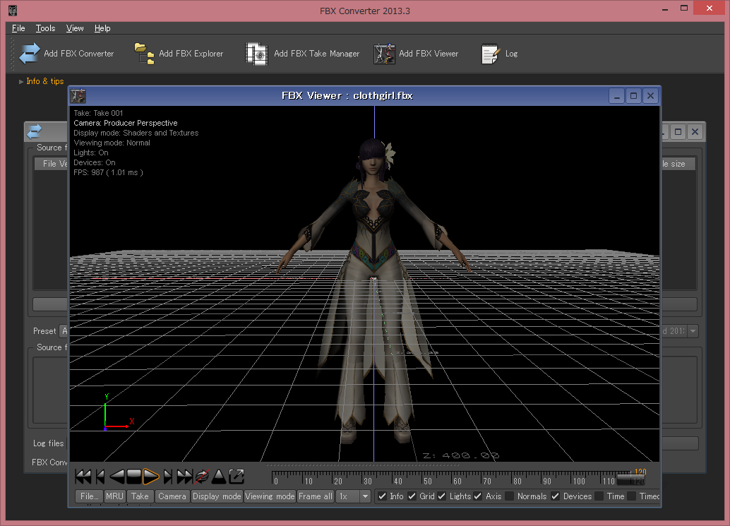Toggle the Info checkbox
This screenshot has height=526, width=730.
point(382,496)
